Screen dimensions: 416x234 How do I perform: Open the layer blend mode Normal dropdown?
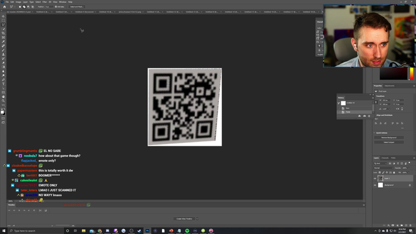(x=383, y=168)
